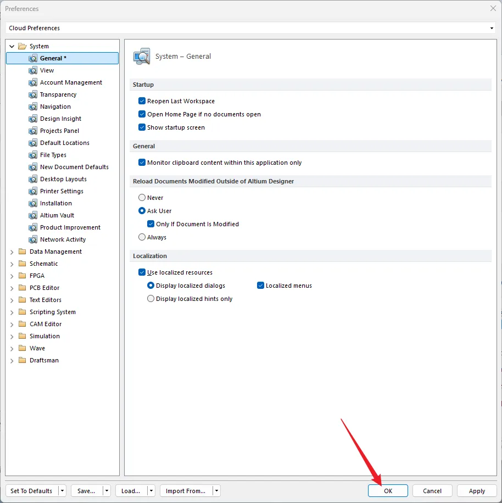Screen dimensions: 502x503
Task: Expand the FPGA node
Action: pyautogui.click(x=12, y=276)
